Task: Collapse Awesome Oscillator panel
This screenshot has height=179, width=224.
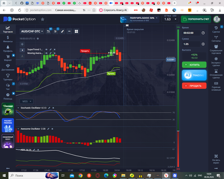Action: 18,129
